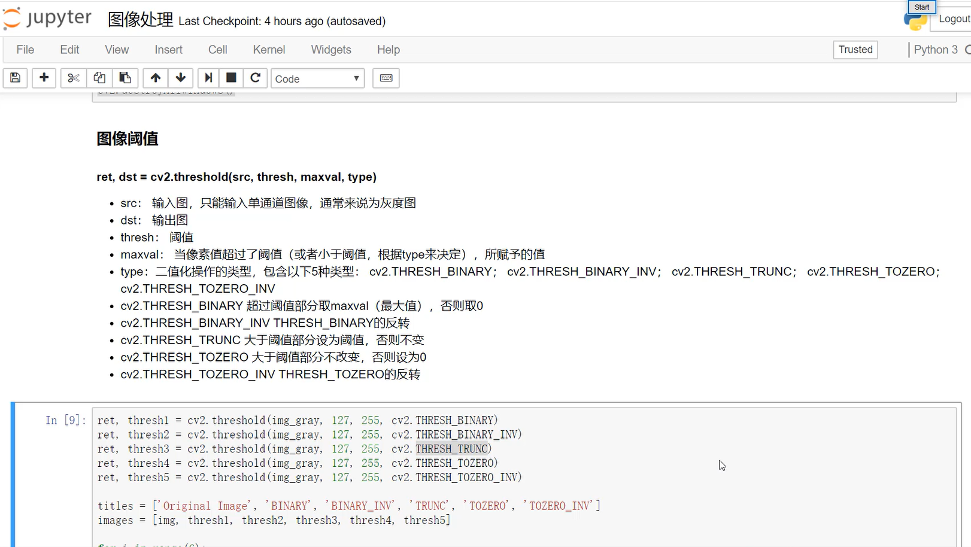The image size is (971, 547).
Task: Click the src bullet description
Action: [x=268, y=203]
